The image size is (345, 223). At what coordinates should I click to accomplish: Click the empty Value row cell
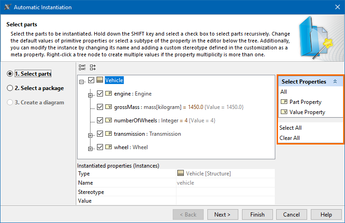(x=225, y=200)
